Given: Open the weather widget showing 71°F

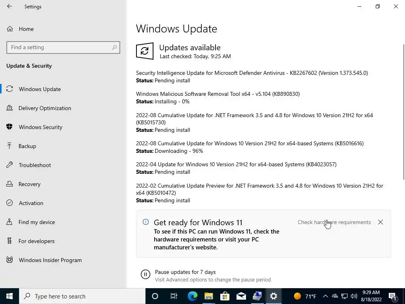Looking at the screenshot, I should pyautogui.click(x=305, y=296).
